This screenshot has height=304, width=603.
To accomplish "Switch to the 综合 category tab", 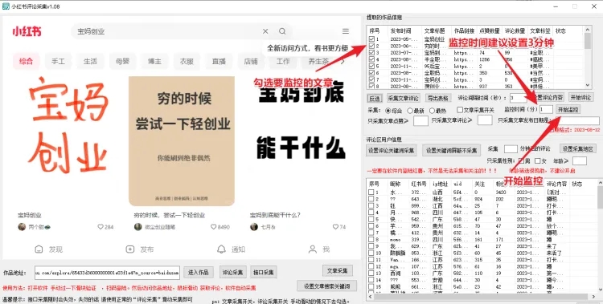I will coord(27,62).
